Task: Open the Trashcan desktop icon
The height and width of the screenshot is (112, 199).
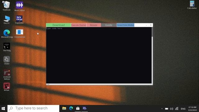Action: [6, 6]
